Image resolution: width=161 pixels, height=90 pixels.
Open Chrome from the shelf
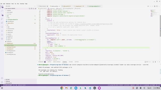click(62, 88)
